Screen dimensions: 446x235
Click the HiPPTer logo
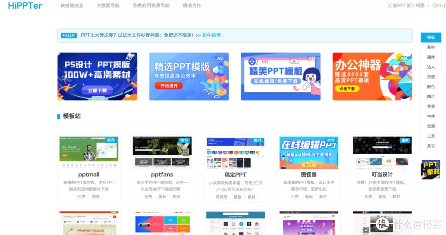(25, 5)
